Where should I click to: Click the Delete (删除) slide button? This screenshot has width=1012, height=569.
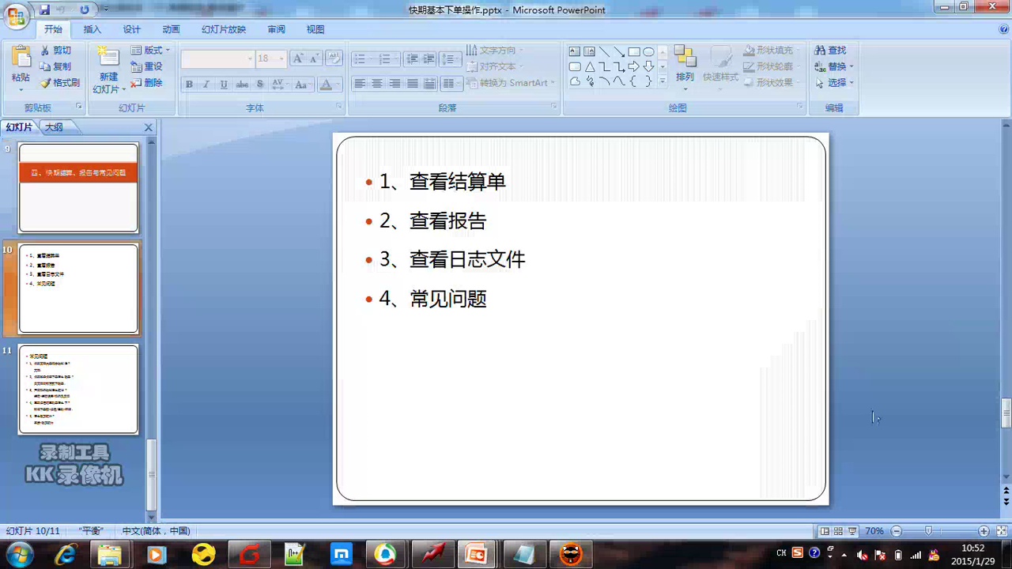(x=147, y=83)
